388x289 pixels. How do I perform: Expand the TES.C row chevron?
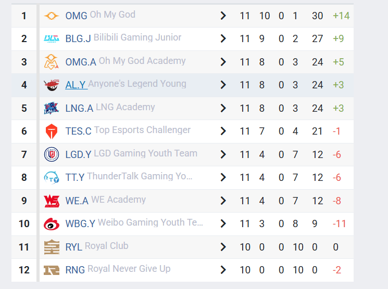click(223, 131)
